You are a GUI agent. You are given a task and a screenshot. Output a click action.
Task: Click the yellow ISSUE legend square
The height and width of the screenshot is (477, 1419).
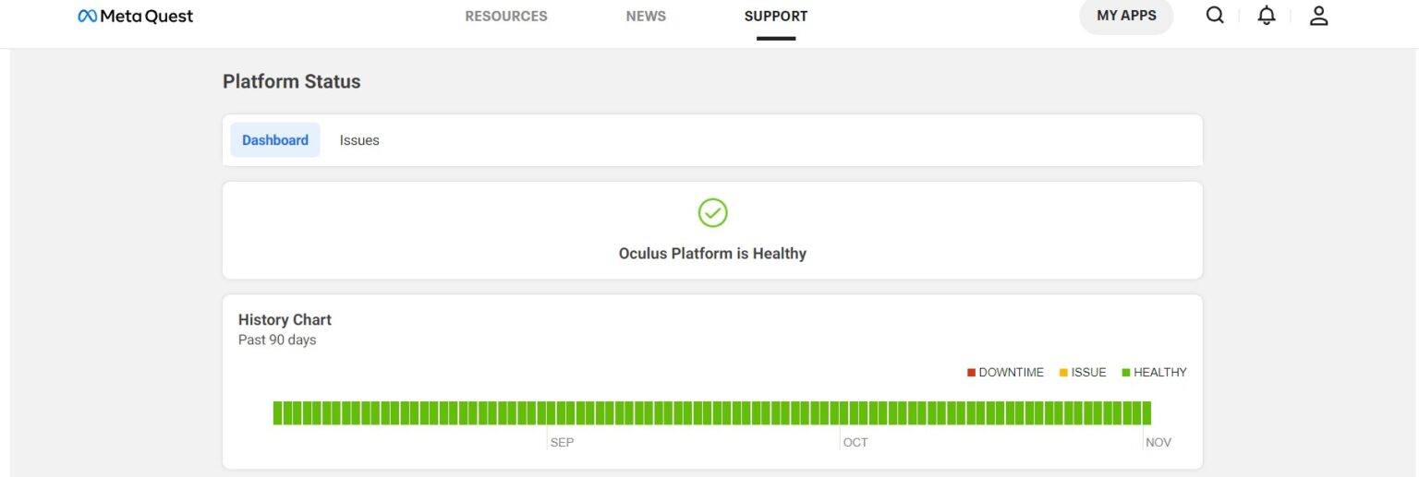[x=1063, y=373]
